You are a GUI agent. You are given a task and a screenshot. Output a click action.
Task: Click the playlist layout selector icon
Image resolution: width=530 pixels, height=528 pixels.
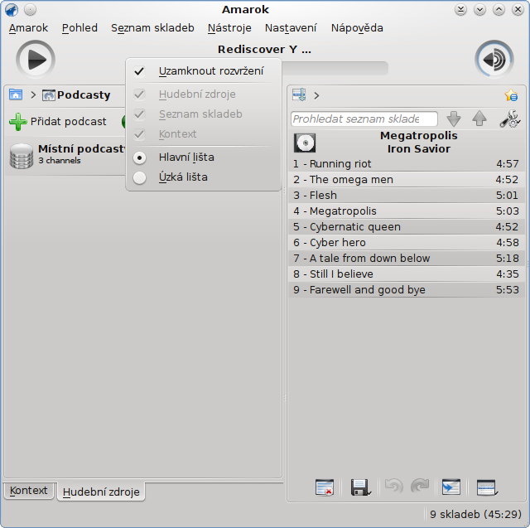coord(486,487)
